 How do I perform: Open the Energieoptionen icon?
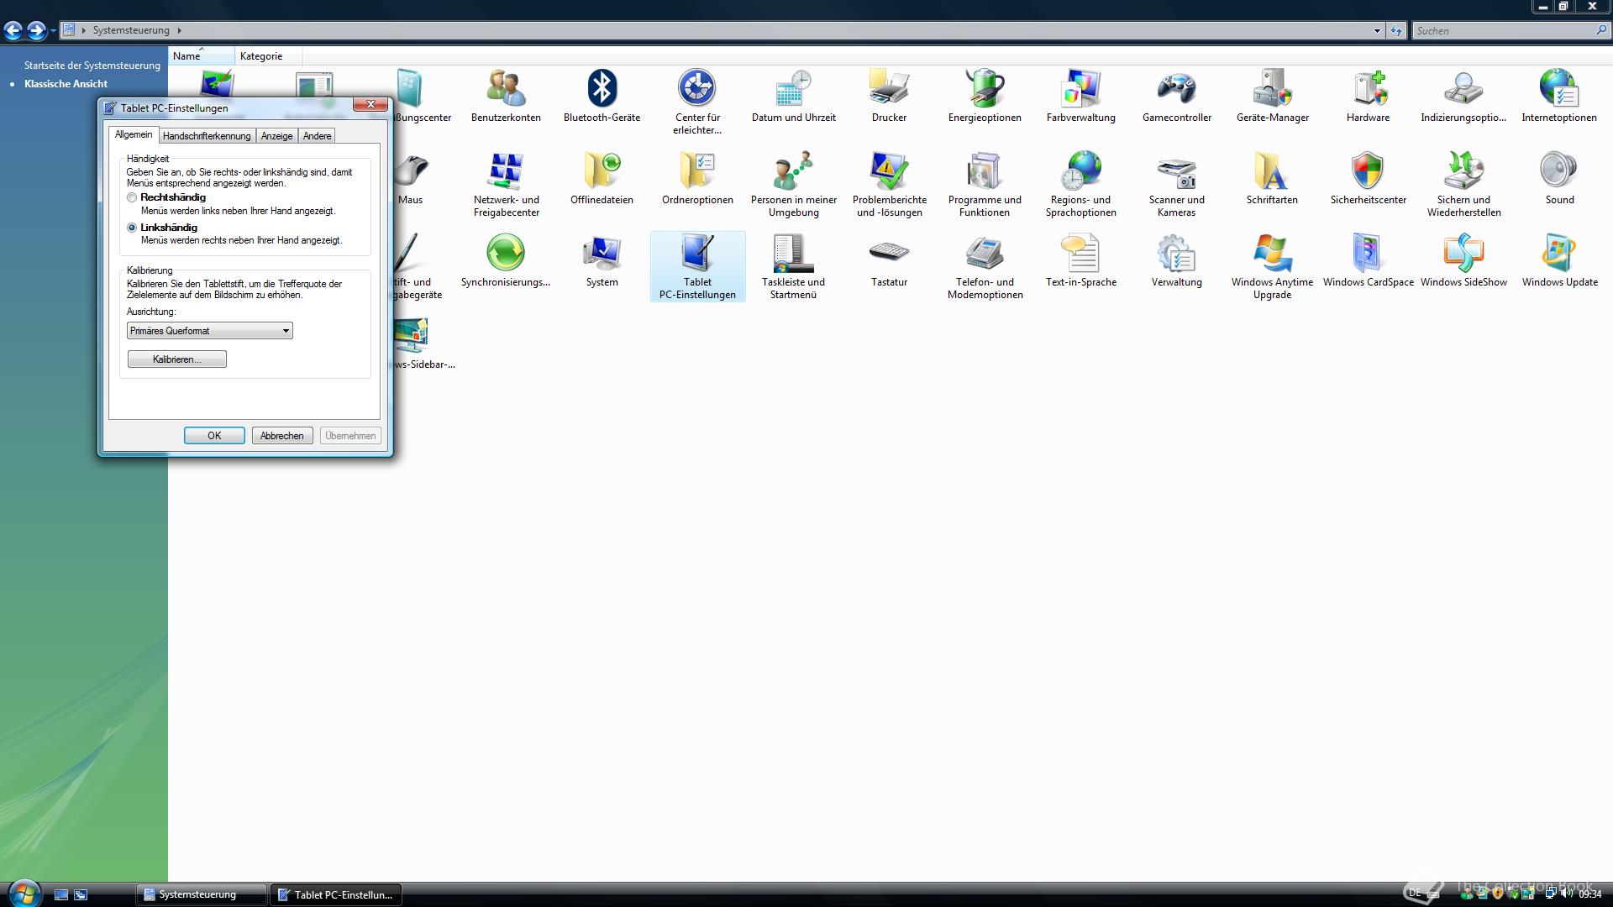point(985,89)
